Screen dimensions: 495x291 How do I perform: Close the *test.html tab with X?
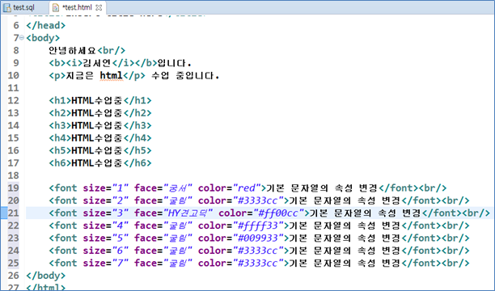(x=99, y=7)
